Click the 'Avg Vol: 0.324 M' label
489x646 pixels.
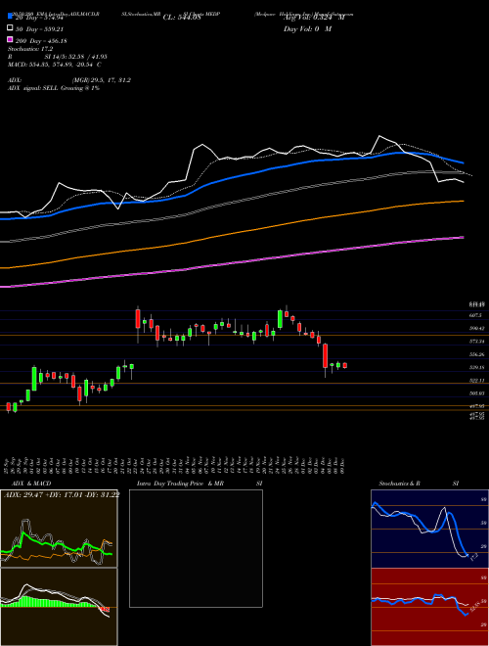[315, 18]
